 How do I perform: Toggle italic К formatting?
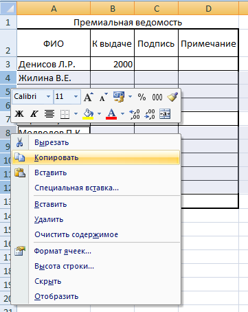tap(34, 113)
